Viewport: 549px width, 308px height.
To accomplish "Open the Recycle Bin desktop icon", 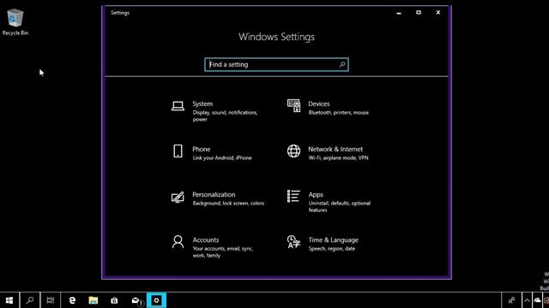I will [15, 22].
